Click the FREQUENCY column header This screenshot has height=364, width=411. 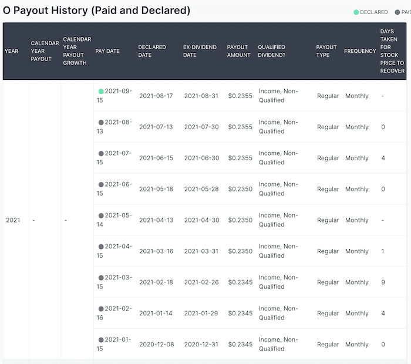click(x=360, y=51)
